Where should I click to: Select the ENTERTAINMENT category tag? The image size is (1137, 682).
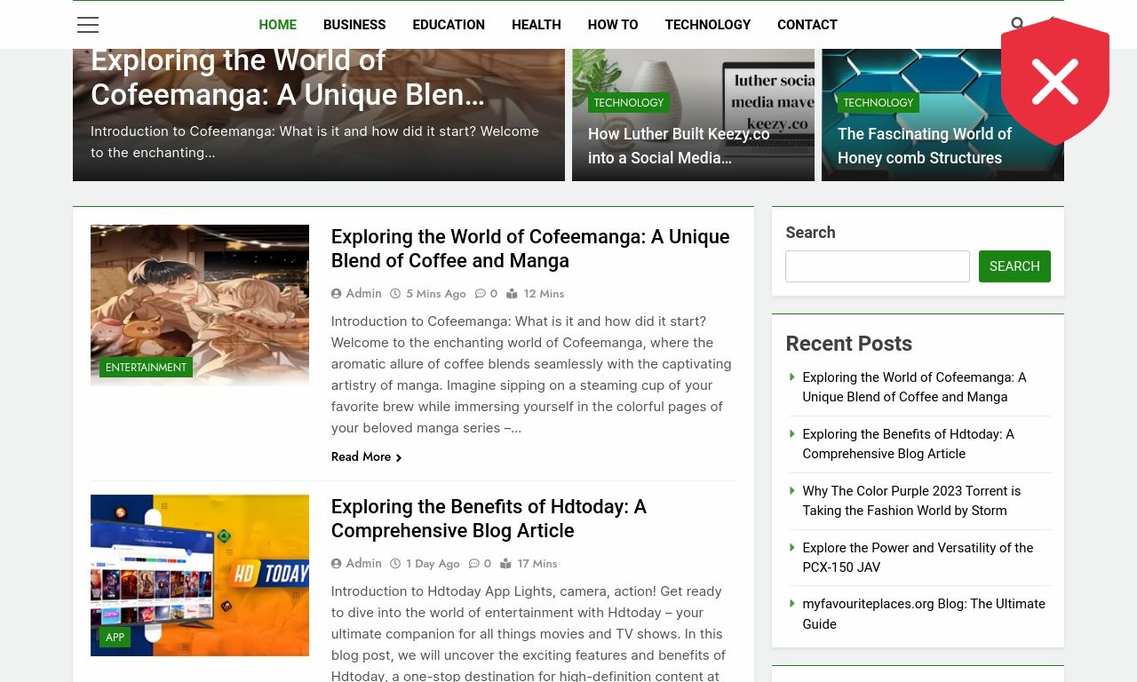146,368
